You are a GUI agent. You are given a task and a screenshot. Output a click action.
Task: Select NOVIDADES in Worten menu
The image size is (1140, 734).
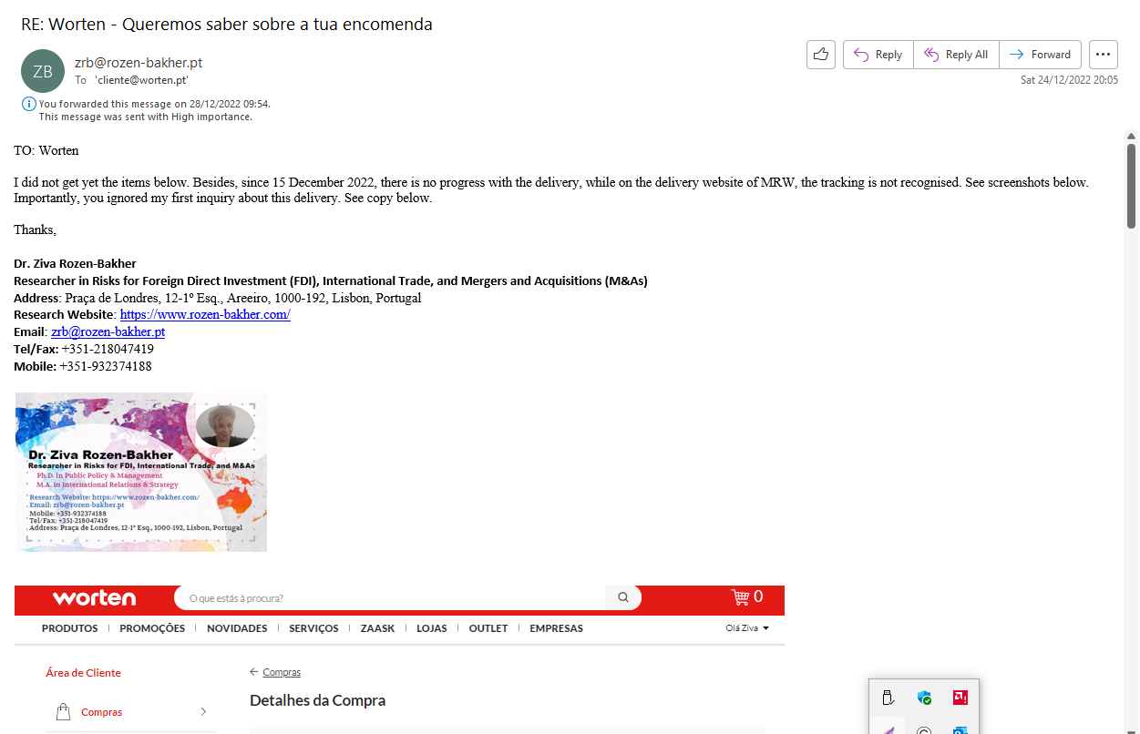pos(237,628)
